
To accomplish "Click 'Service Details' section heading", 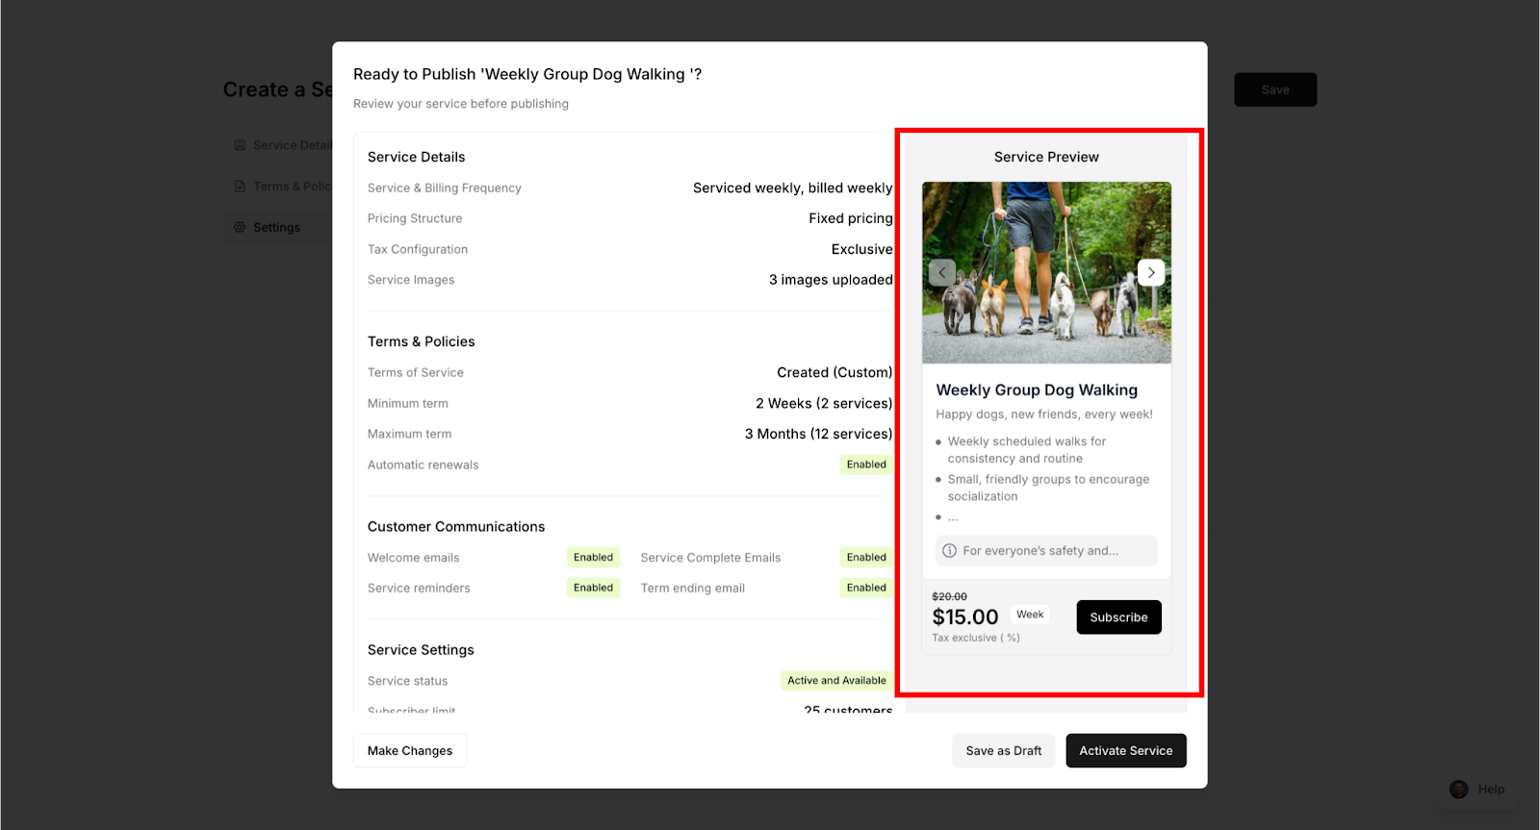I will pyautogui.click(x=416, y=157).
